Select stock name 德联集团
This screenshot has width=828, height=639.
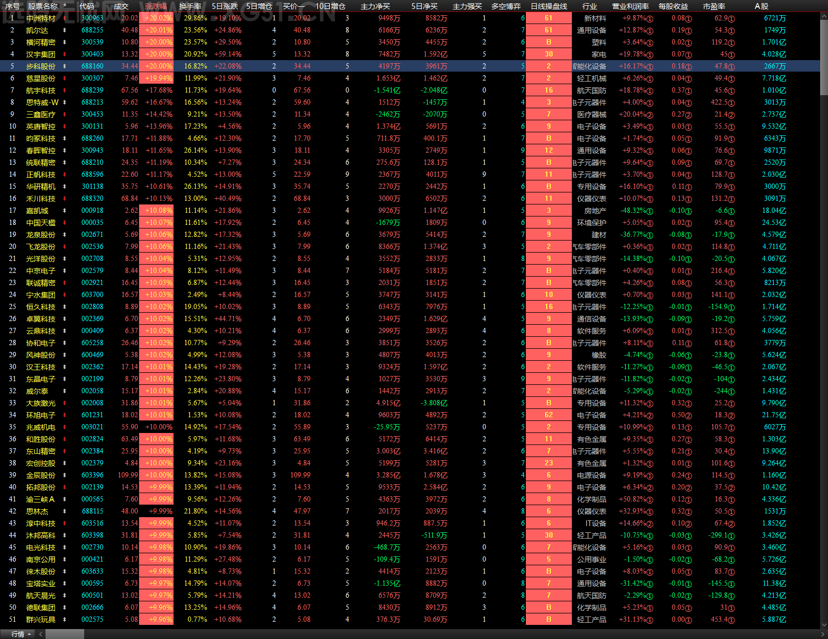[41, 608]
